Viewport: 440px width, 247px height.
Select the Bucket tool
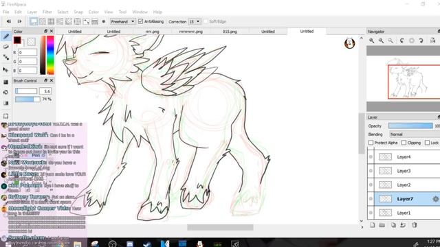tap(6, 93)
